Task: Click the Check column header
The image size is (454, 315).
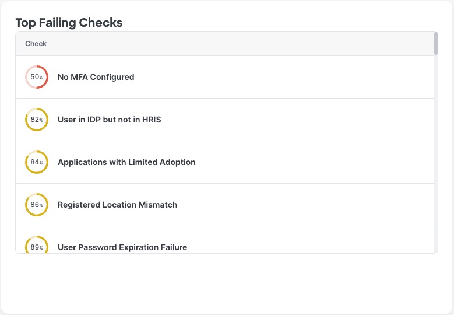Action: [x=36, y=44]
